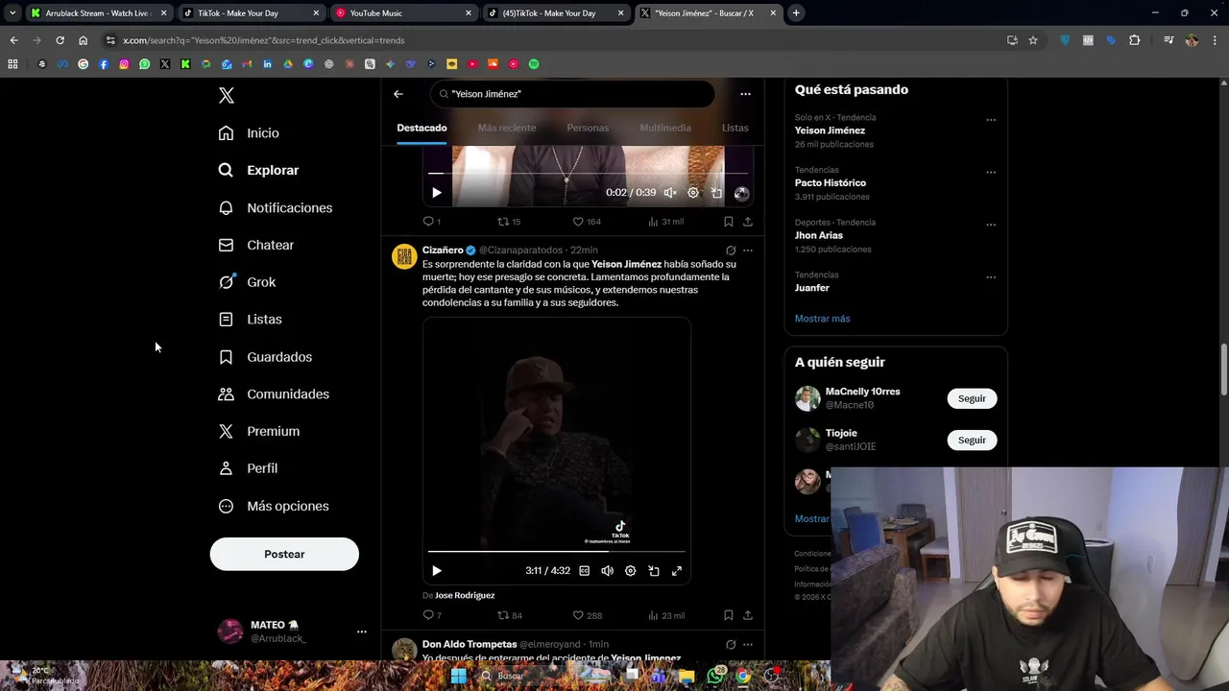The image size is (1229, 691).
Task: Reply to the top post with 1 comment
Action: tap(431, 222)
